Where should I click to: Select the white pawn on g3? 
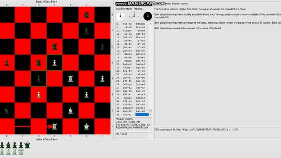pyautogui.click(x=86, y=95)
